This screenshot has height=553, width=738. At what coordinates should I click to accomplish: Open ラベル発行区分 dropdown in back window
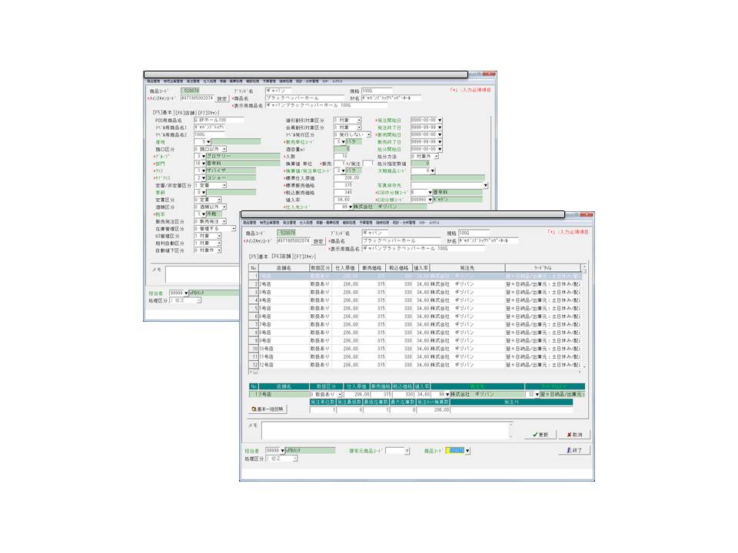tap(368, 134)
